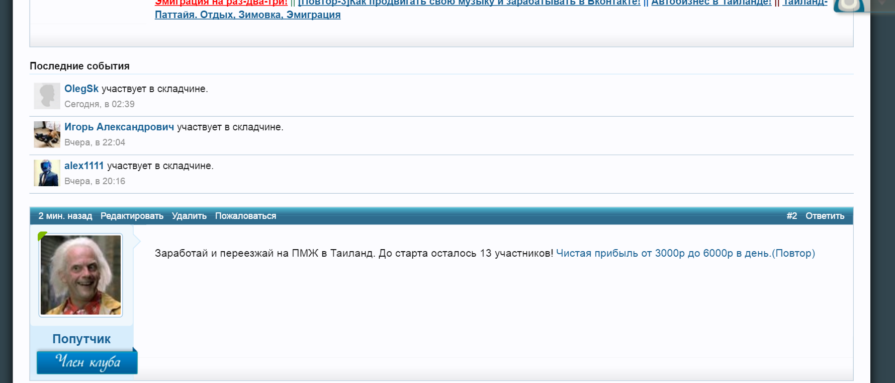
Task: Click Редактировать to edit the post
Action: point(132,216)
